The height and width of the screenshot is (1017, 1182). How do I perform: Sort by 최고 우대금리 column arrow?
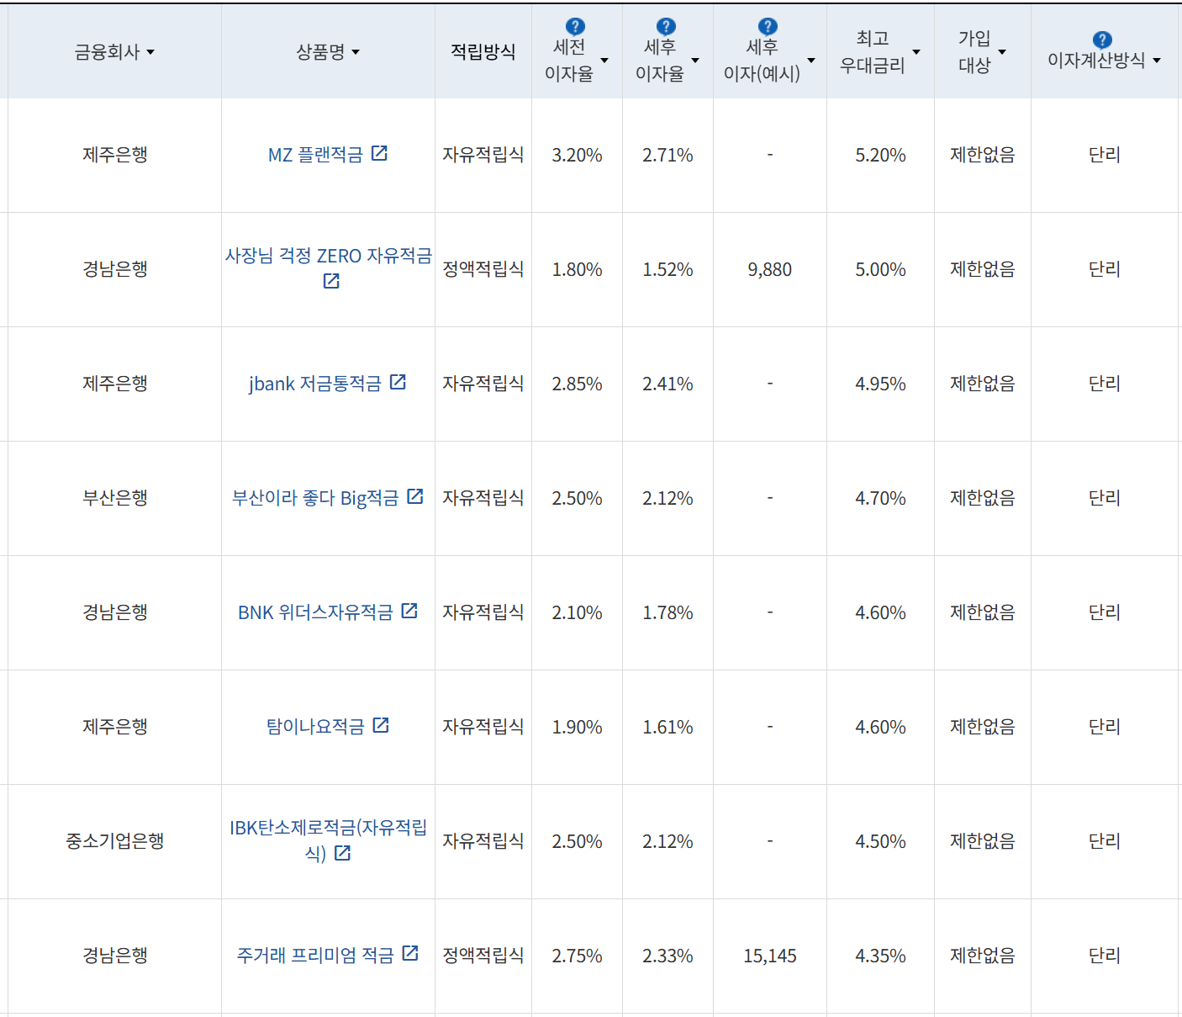click(x=916, y=52)
